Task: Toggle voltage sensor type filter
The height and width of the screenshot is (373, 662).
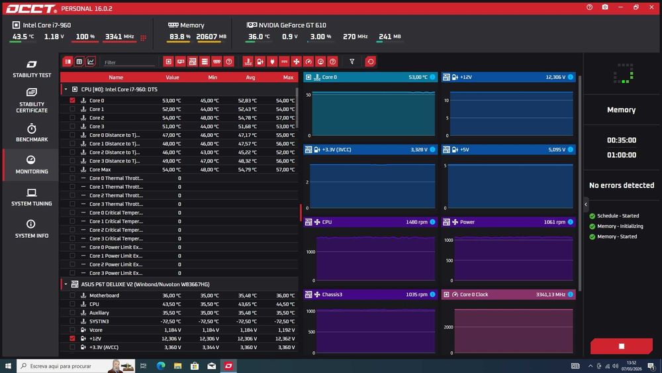Action: point(260,62)
